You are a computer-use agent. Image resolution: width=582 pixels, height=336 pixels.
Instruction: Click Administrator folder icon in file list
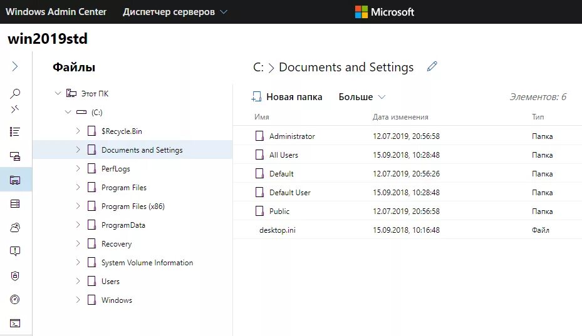(259, 136)
